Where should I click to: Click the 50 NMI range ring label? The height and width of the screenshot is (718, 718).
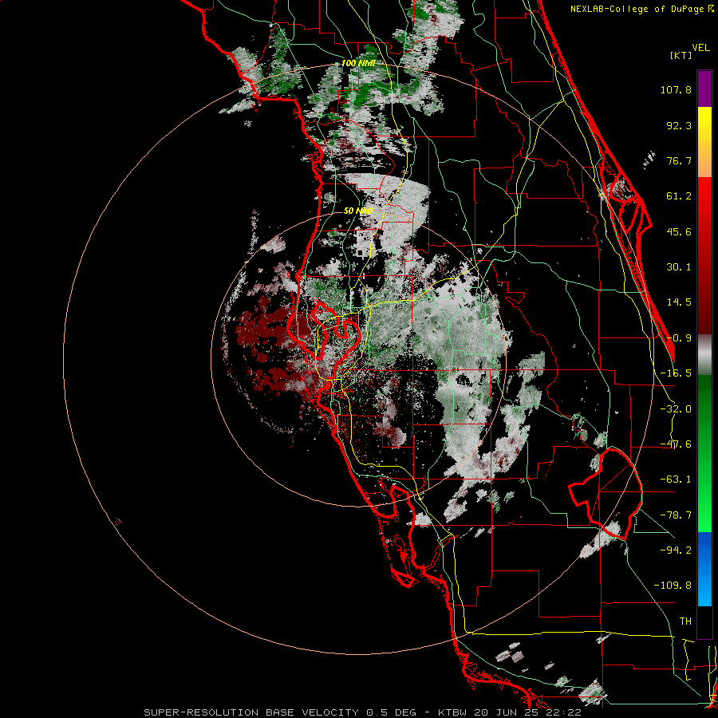358,211
